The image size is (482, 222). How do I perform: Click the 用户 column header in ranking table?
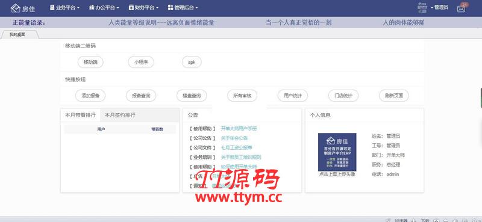[x=101, y=129]
